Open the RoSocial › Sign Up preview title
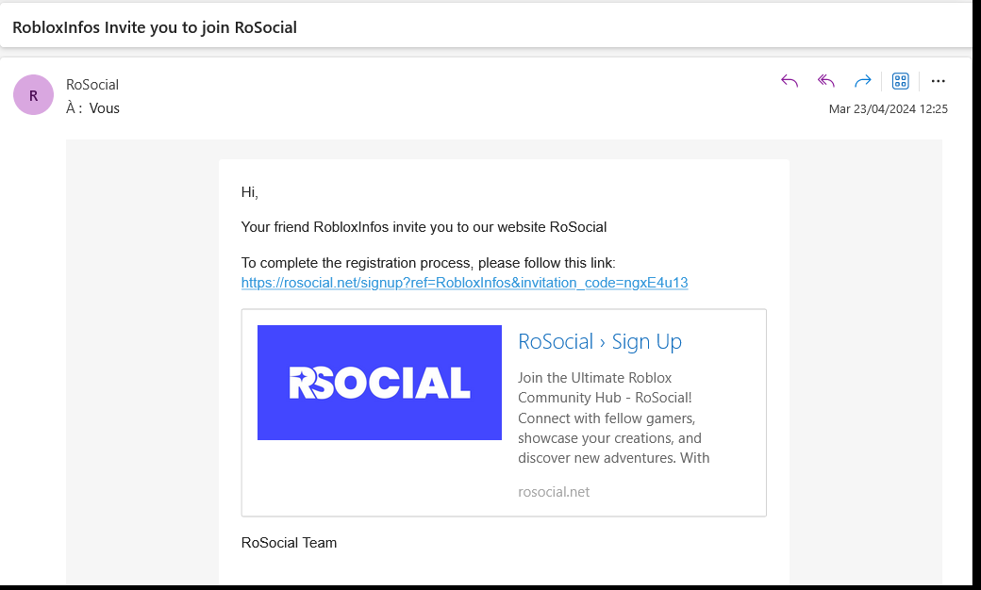 click(x=600, y=341)
